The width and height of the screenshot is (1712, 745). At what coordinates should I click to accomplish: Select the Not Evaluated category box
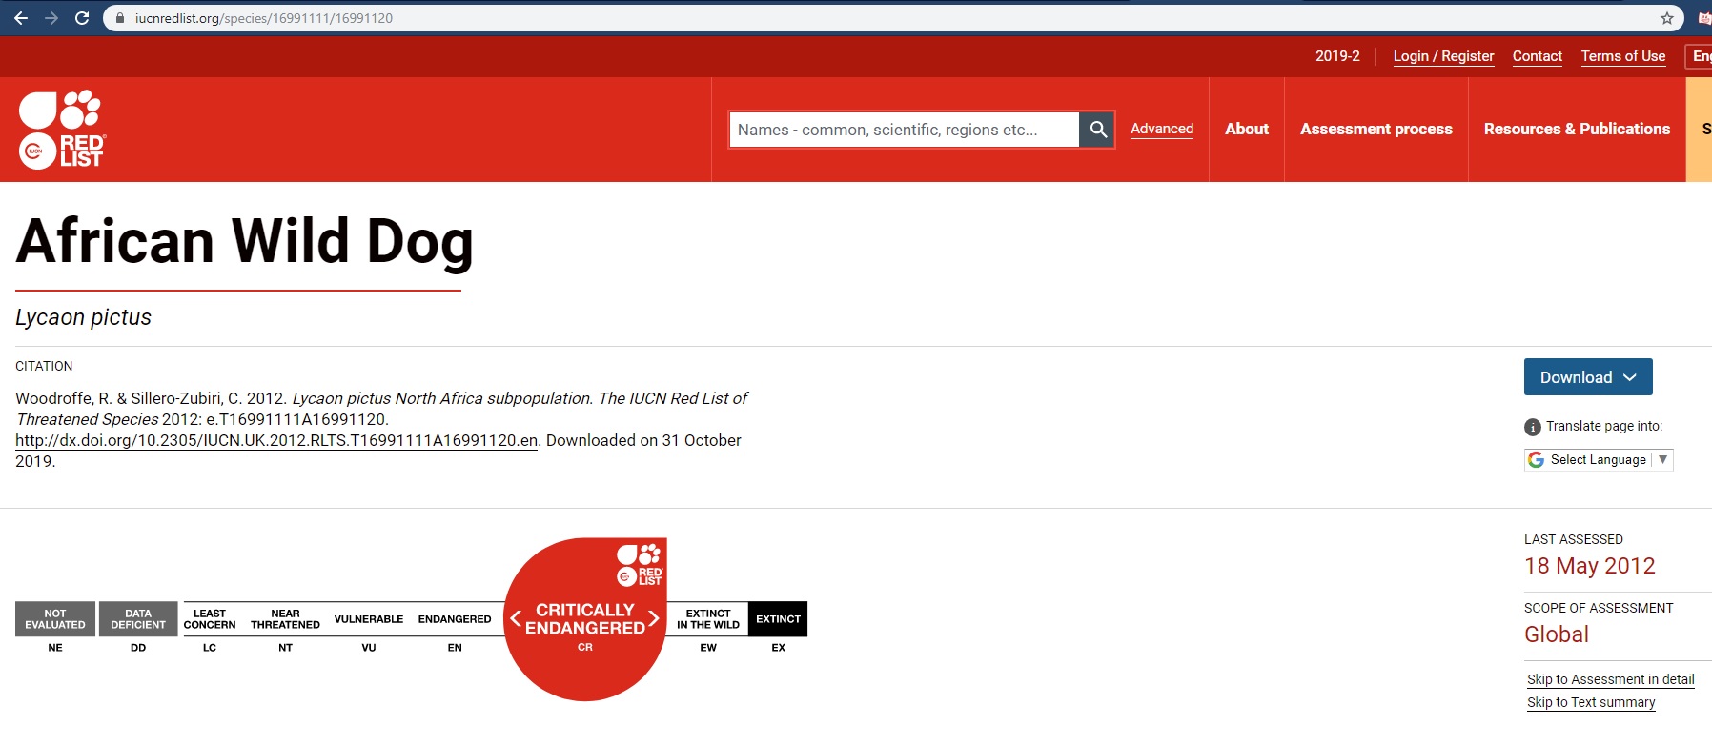click(55, 619)
